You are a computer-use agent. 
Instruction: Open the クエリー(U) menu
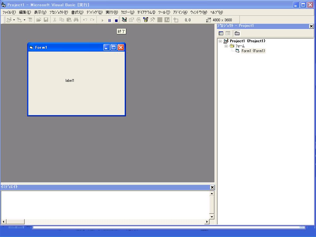click(127, 12)
